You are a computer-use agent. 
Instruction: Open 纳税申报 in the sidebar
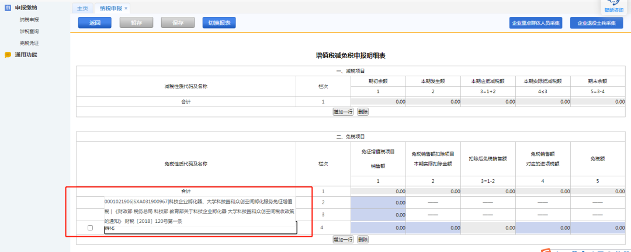29,19
